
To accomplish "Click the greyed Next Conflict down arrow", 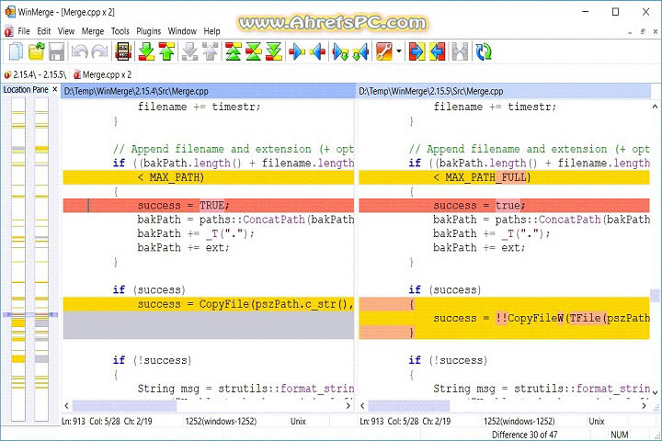I will click(x=189, y=51).
